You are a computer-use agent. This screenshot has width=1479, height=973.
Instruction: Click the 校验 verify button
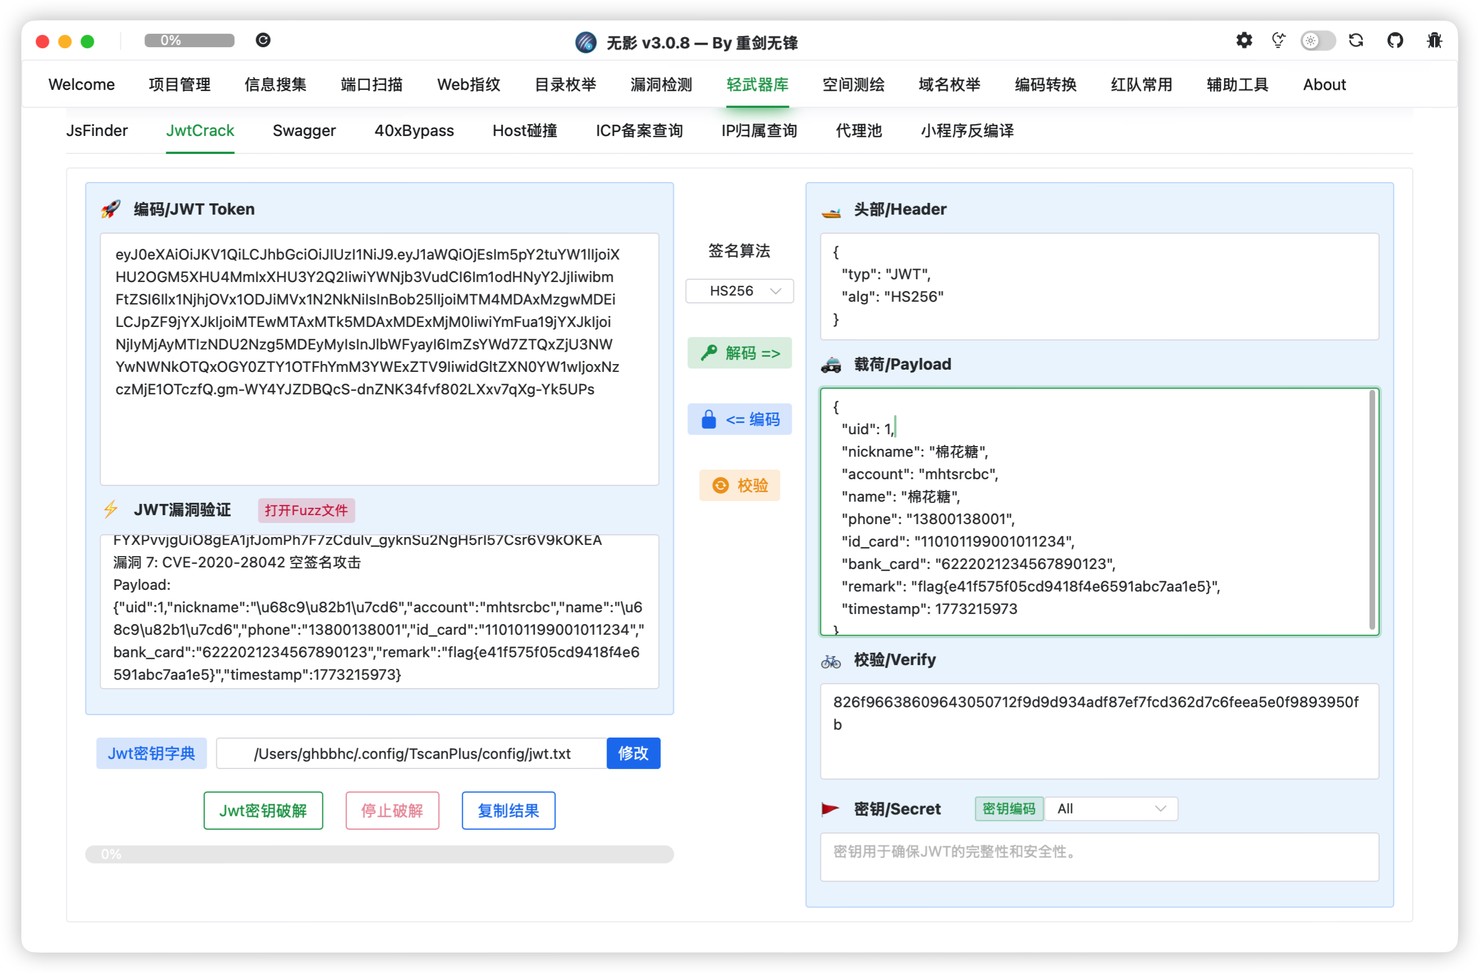coord(739,485)
